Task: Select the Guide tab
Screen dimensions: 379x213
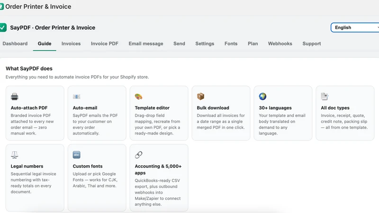Action: point(45,44)
